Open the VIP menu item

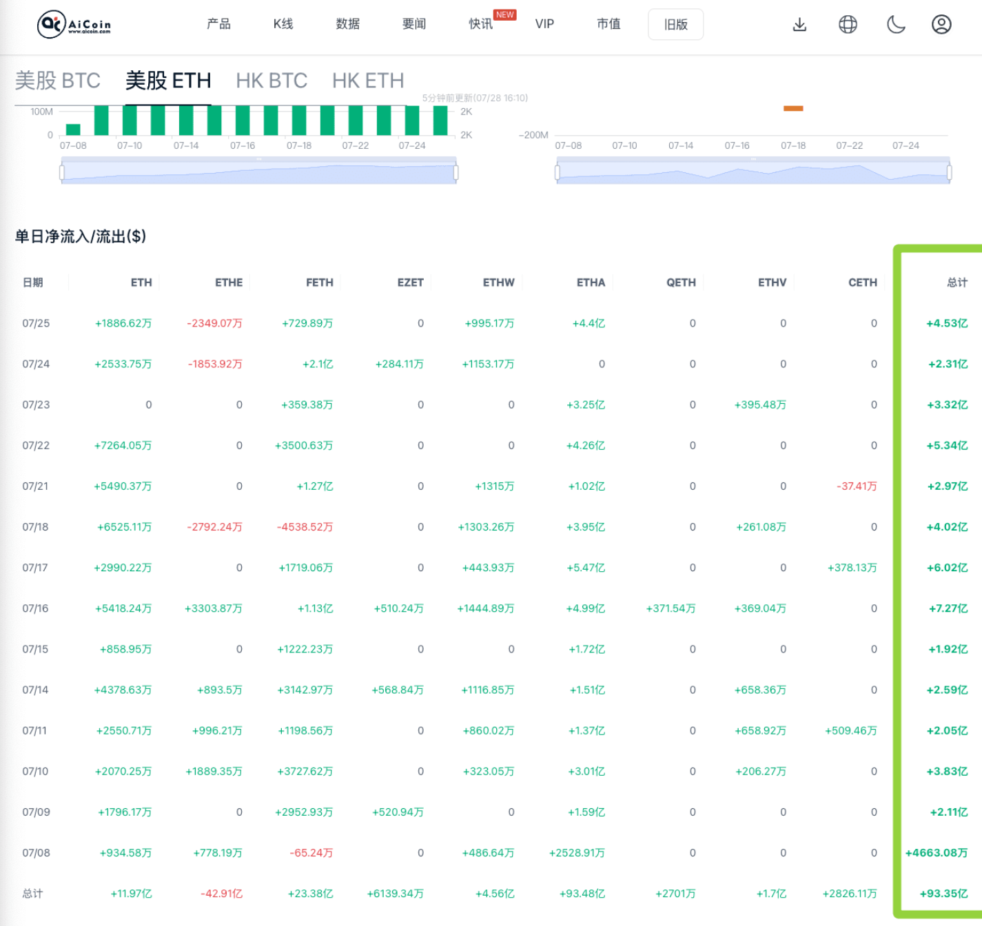point(544,24)
